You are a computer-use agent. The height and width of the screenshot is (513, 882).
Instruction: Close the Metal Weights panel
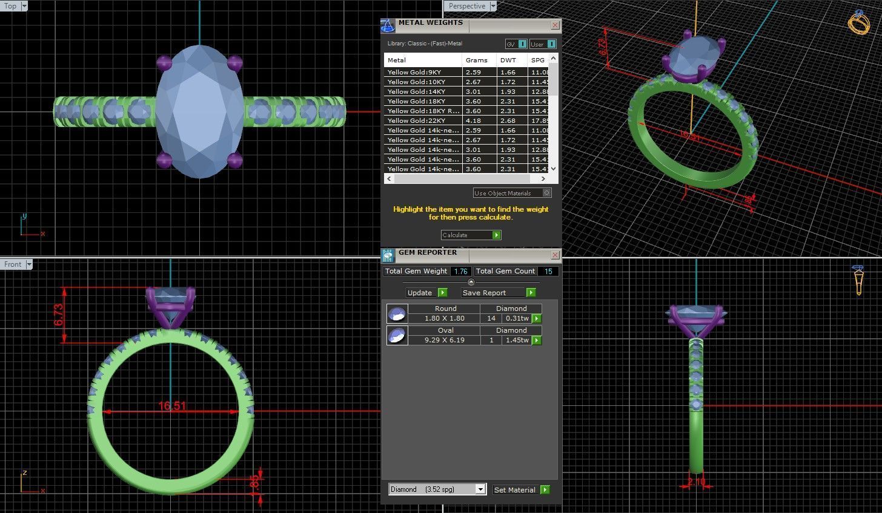[555, 25]
